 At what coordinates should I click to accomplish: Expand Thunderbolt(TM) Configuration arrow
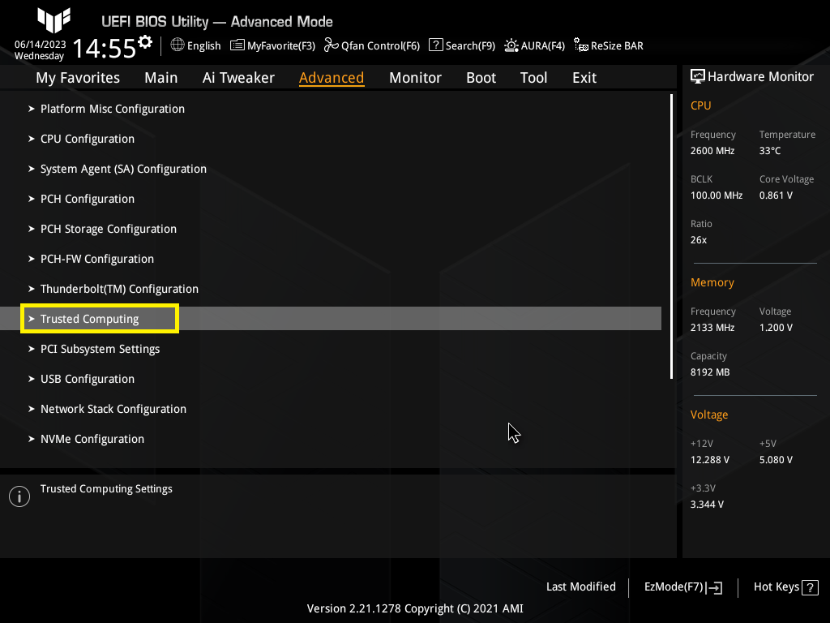pos(32,289)
